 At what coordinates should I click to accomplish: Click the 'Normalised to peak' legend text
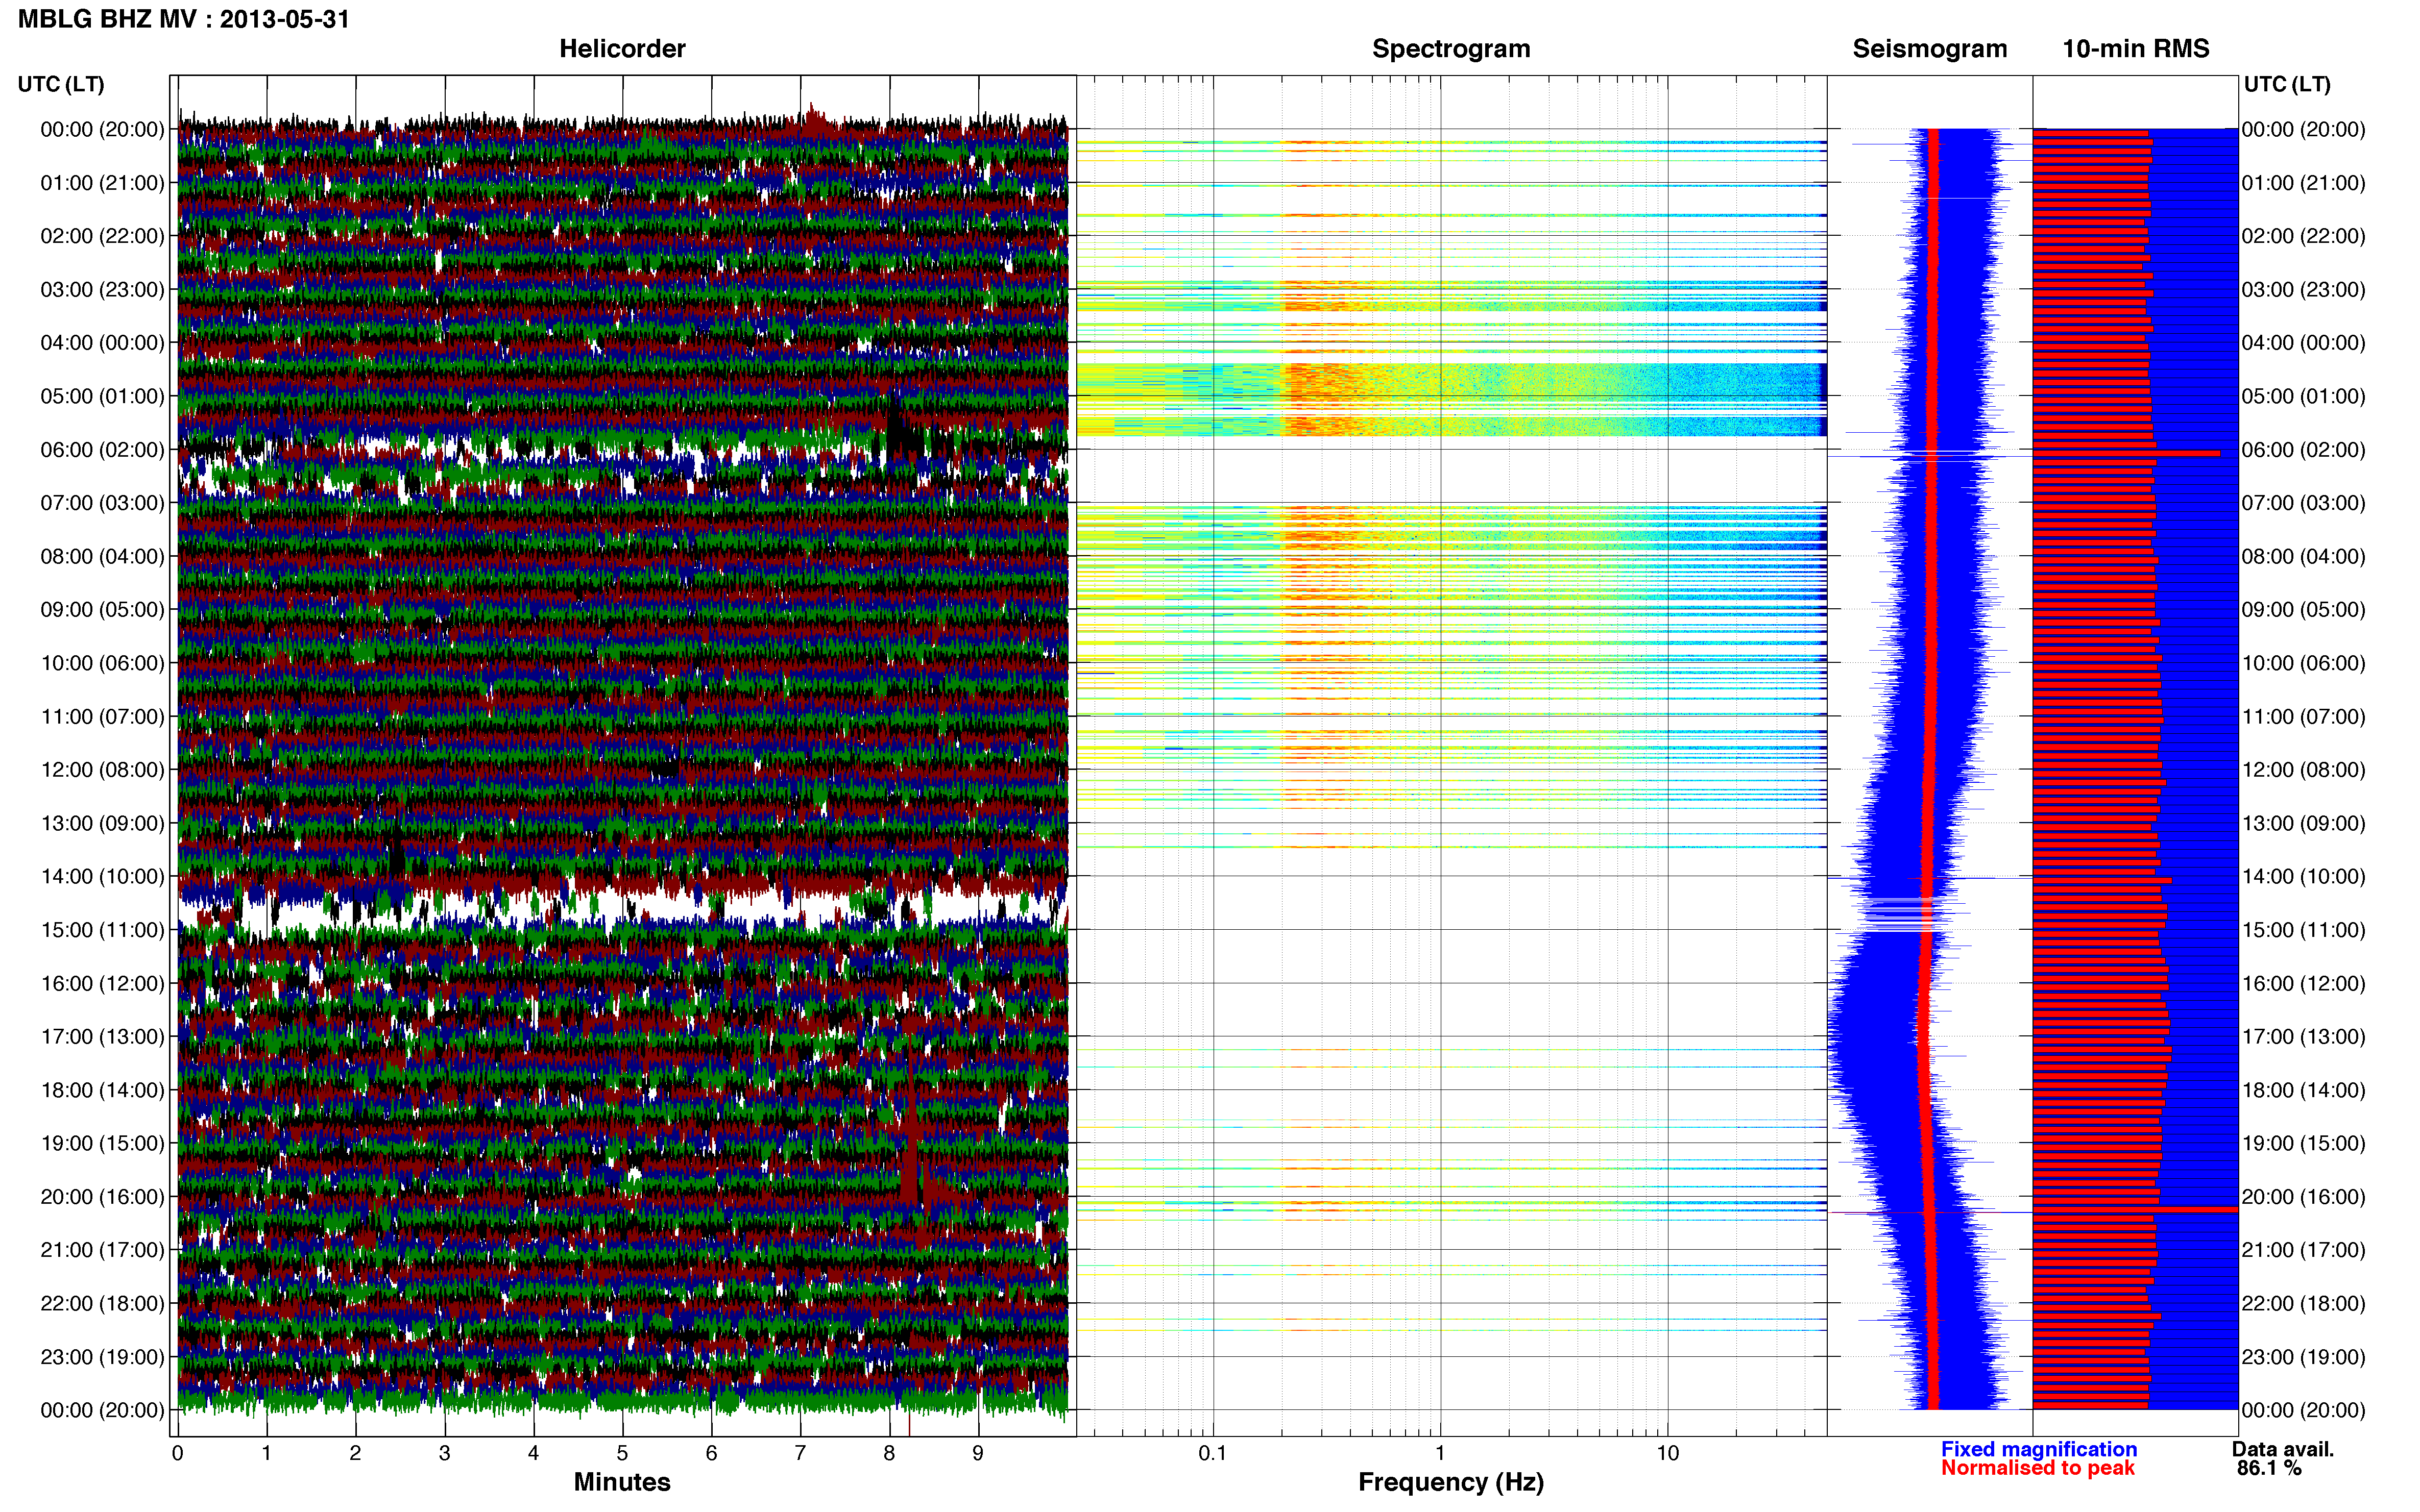[x=2038, y=1468]
